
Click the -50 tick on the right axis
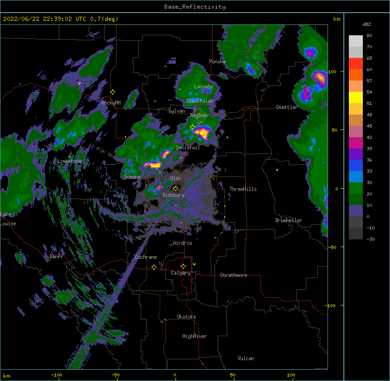[332, 247]
